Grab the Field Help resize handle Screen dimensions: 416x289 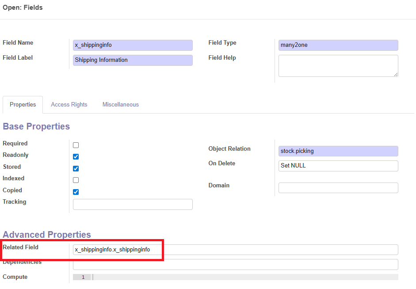396,74
